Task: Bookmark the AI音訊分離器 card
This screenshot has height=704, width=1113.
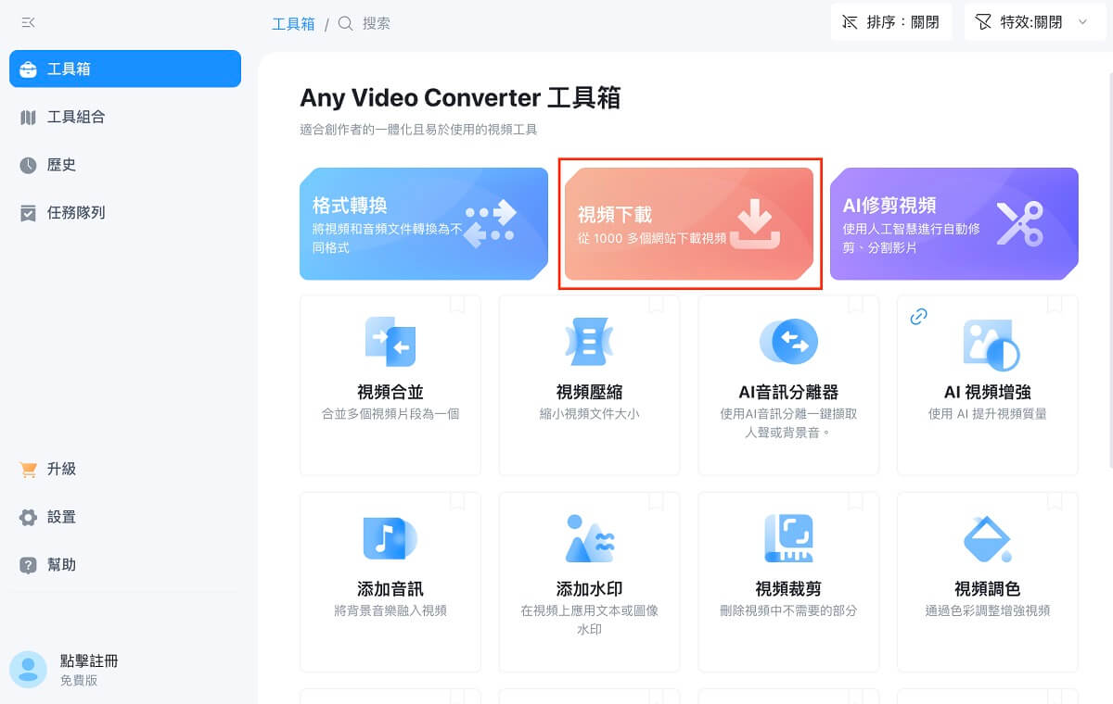Action: tap(855, 304)
